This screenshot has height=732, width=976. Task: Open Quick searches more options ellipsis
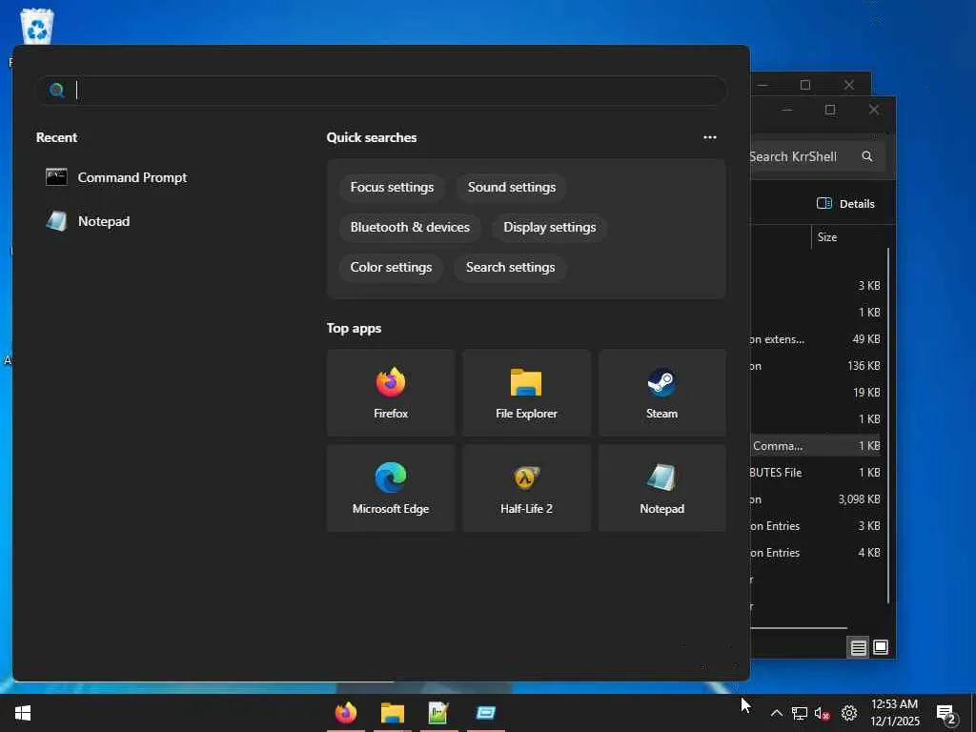709,137
